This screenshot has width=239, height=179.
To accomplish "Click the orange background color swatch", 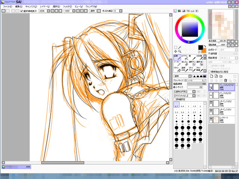I will [x=204, y=51].
